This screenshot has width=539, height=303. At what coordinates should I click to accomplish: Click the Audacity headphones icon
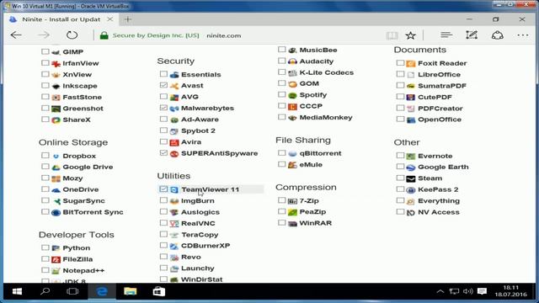(x=292, y=61)
